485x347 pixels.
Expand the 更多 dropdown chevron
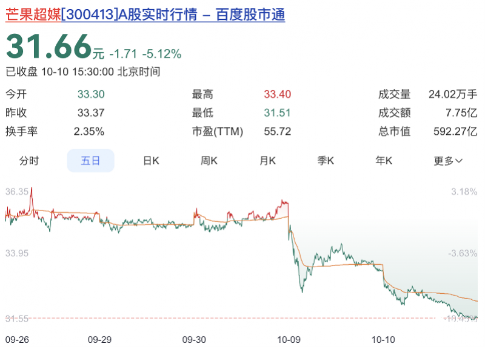458,161
